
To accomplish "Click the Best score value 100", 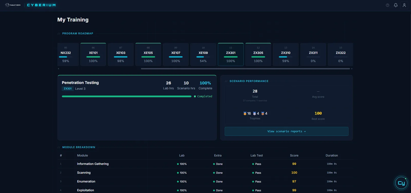I will (318, 113).
